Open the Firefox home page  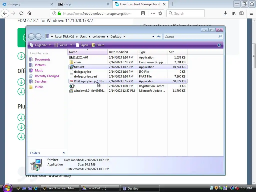coord(29,13)
